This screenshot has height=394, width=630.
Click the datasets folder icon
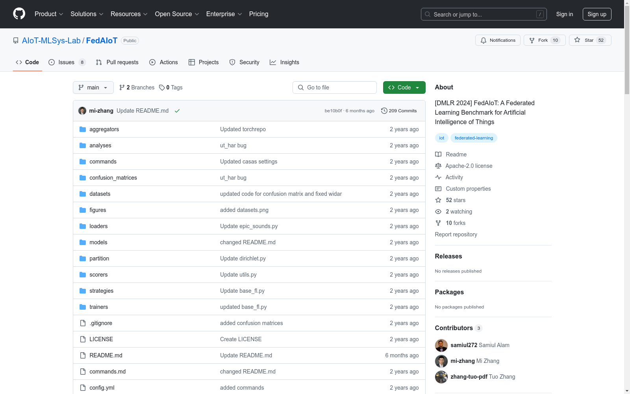[x=83, y=194]
